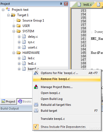
Task: Collapse the Target 1 node
Action: tap(8, 15)
